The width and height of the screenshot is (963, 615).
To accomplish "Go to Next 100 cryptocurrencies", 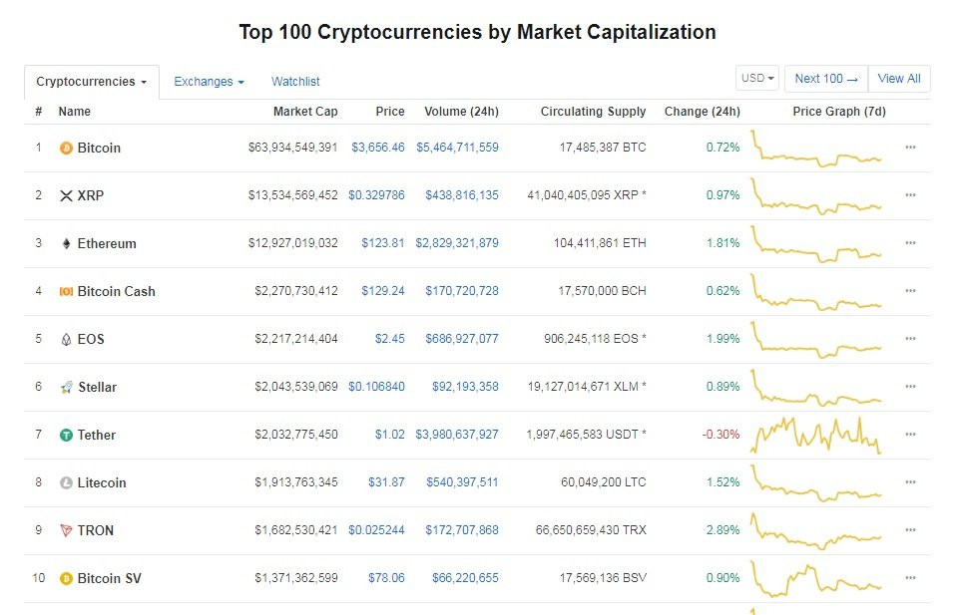I will pyautogui.click(x=825, y=79).
